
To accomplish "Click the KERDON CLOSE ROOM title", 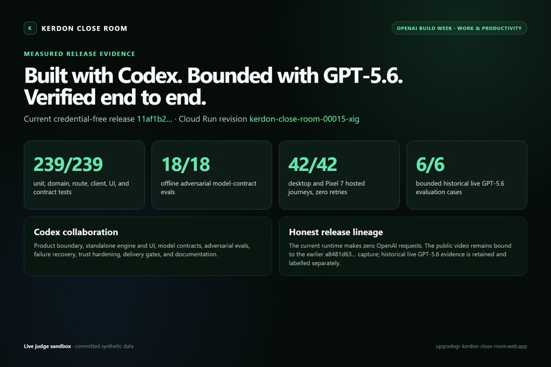I will click(x=84, y=29).
